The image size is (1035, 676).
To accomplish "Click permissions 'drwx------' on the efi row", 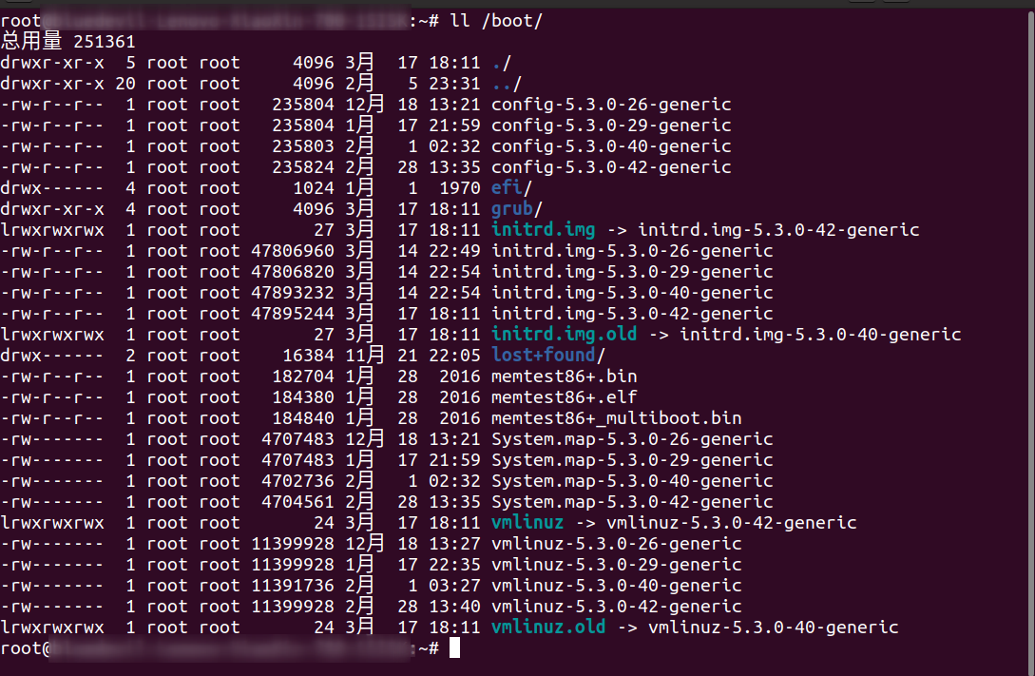I will click(52, 188).
